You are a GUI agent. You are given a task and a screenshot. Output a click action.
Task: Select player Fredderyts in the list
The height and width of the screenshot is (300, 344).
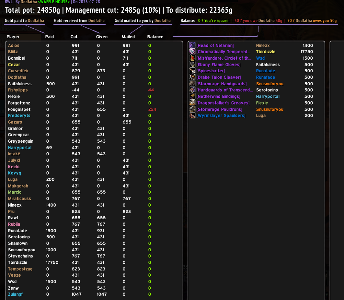click(19, 116)
